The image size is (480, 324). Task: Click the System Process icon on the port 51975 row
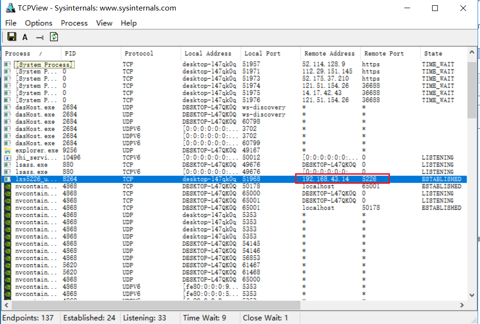tap(7, 93)
